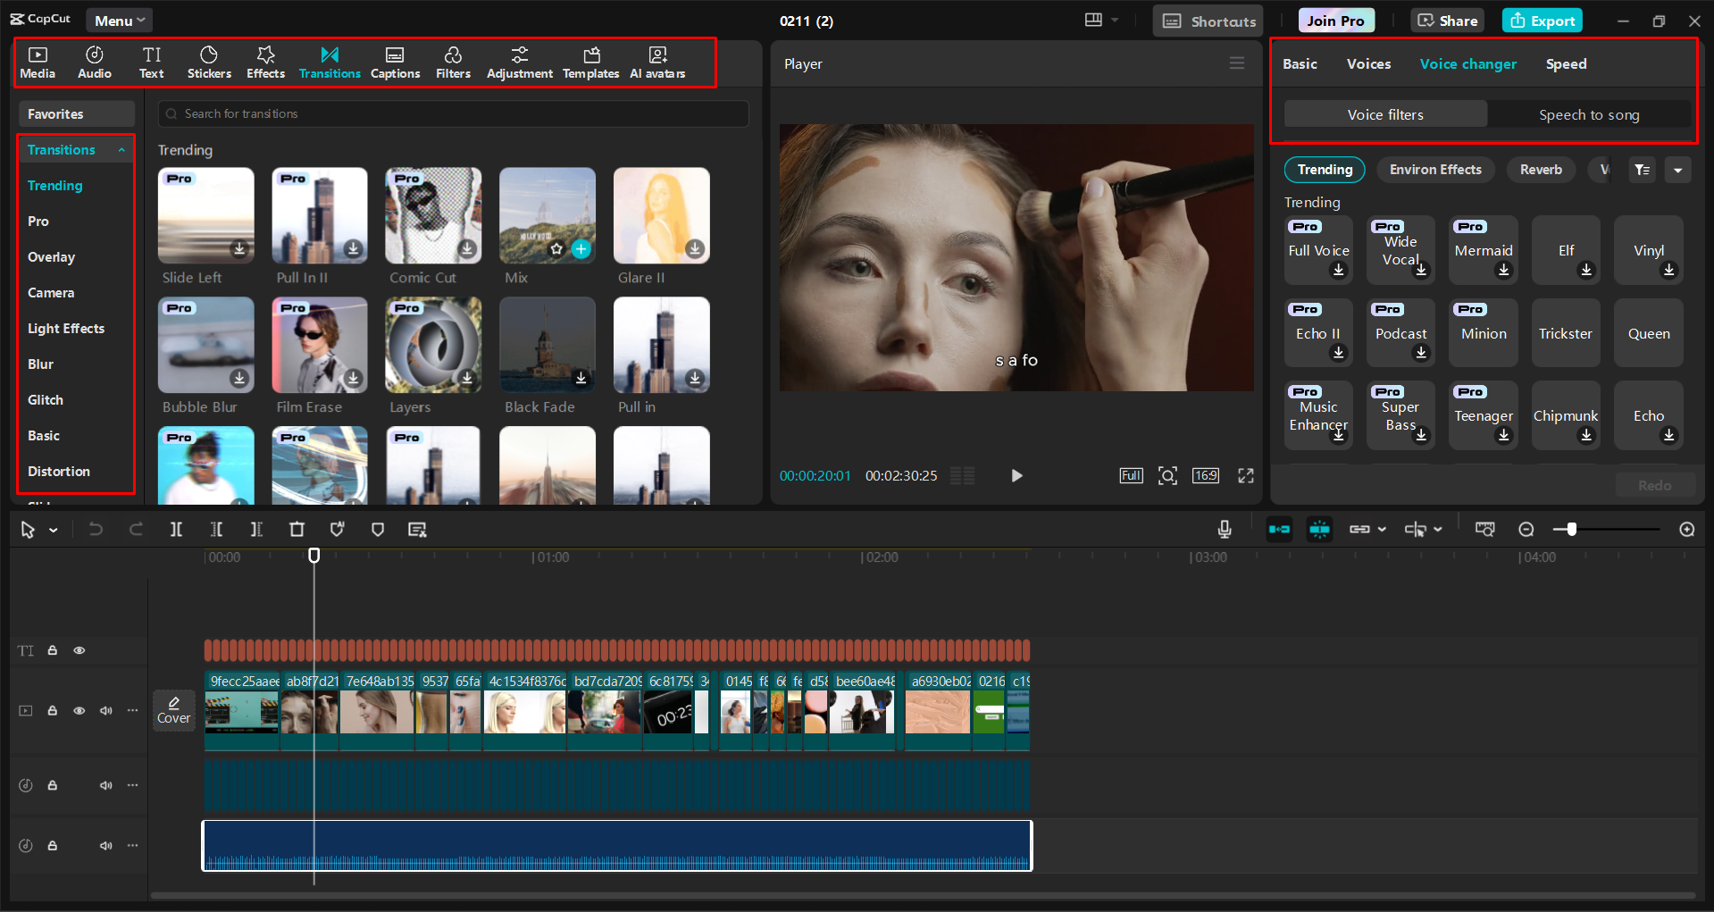The height and width of the screenshot is (912, 1714).
Task: Open the Effects panel
Action: click(265, 62)
